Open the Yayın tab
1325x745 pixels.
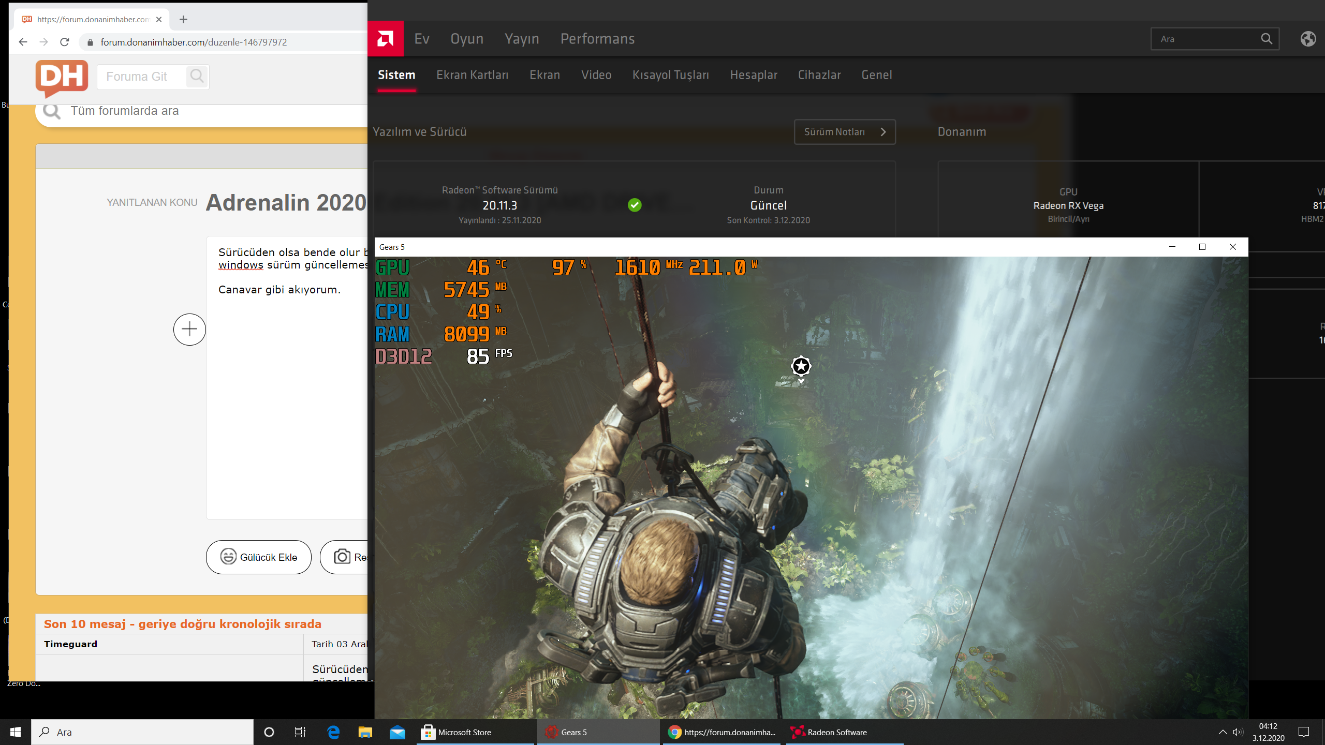pyautogui.click(x=522, y=39)
